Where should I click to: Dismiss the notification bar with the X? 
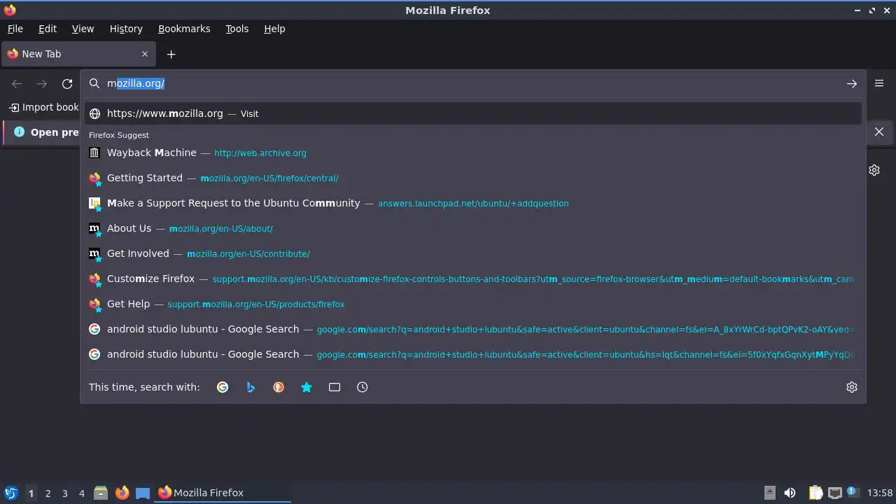(x=879, y=132)
